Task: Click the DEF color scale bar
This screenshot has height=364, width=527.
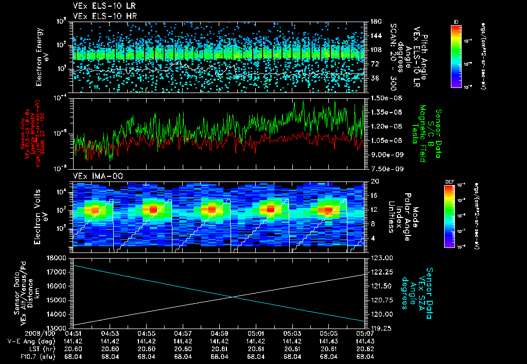Action: coord(449,216)
